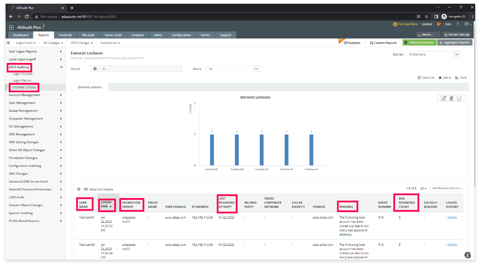Click Schedule Reports button

[419, 43]
